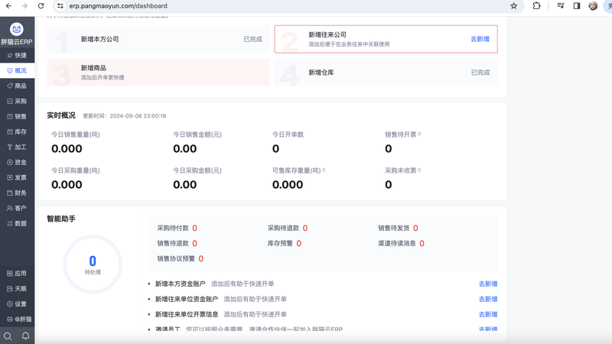Click the 库存预警 count
Viewport: 612px width, 344px height.
click(x=299, y=243)
